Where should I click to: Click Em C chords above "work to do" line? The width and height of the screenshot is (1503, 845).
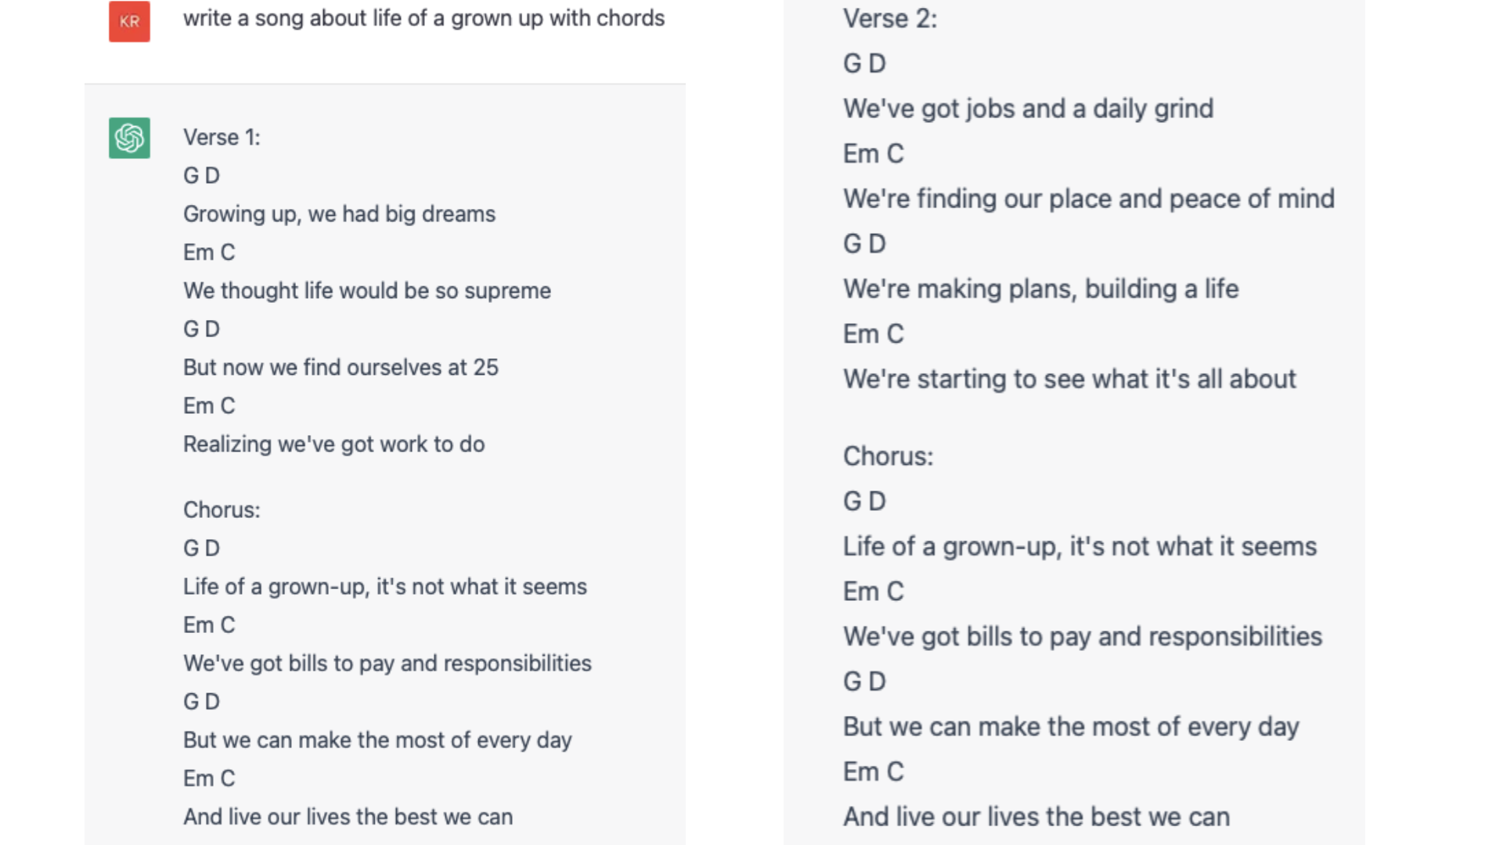pyautogui.click(x=209, y=405)
